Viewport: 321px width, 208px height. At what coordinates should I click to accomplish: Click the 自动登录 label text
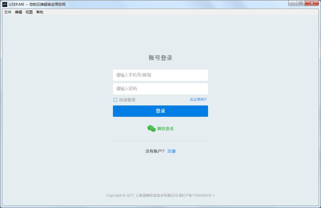pyautogui.click(x=127, y=100)
